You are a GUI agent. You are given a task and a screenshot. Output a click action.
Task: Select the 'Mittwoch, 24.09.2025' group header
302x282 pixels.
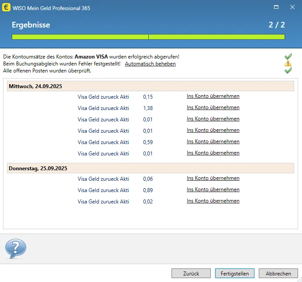35,86
